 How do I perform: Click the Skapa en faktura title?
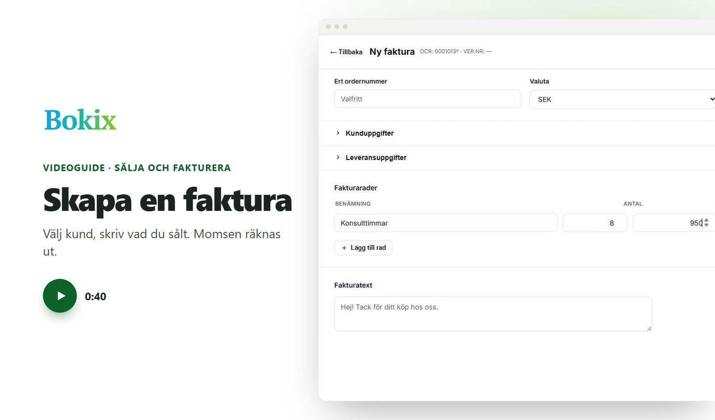(168, 201)
